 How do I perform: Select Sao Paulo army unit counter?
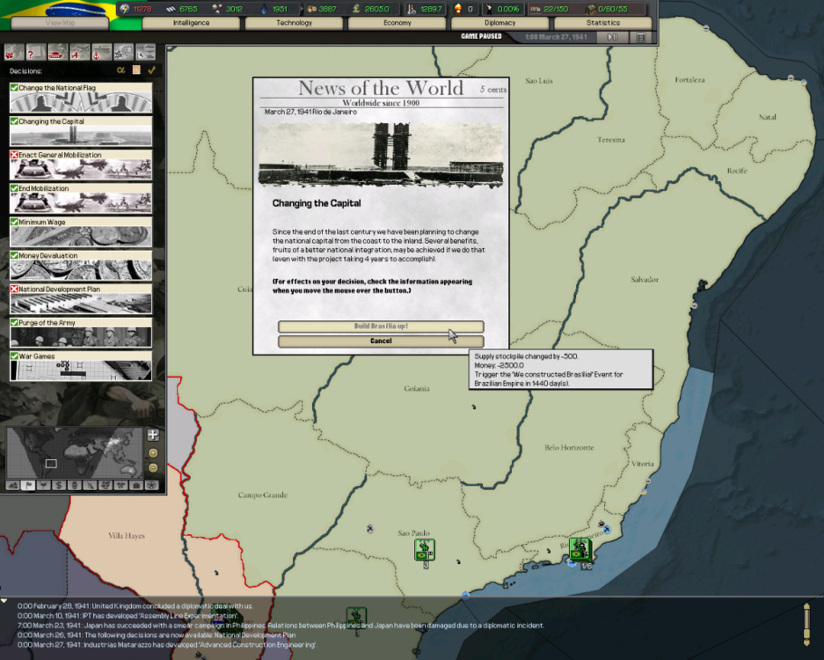[424, 550]
